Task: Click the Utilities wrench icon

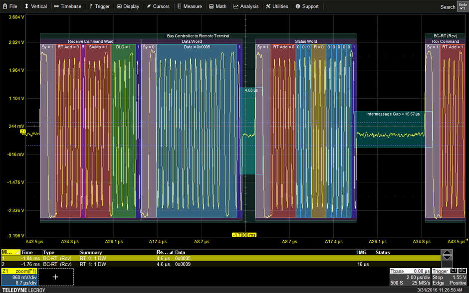Action: [x=268, y=6]
